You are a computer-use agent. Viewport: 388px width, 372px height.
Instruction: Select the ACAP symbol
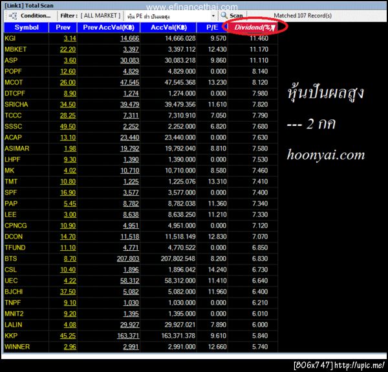pyautogui.click(x=13, y=137)
